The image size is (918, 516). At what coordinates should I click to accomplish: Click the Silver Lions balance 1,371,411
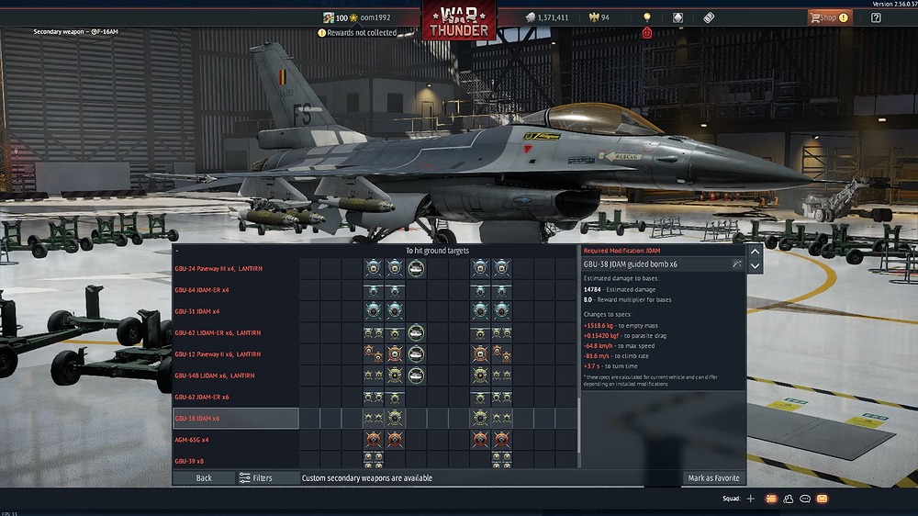547,17
